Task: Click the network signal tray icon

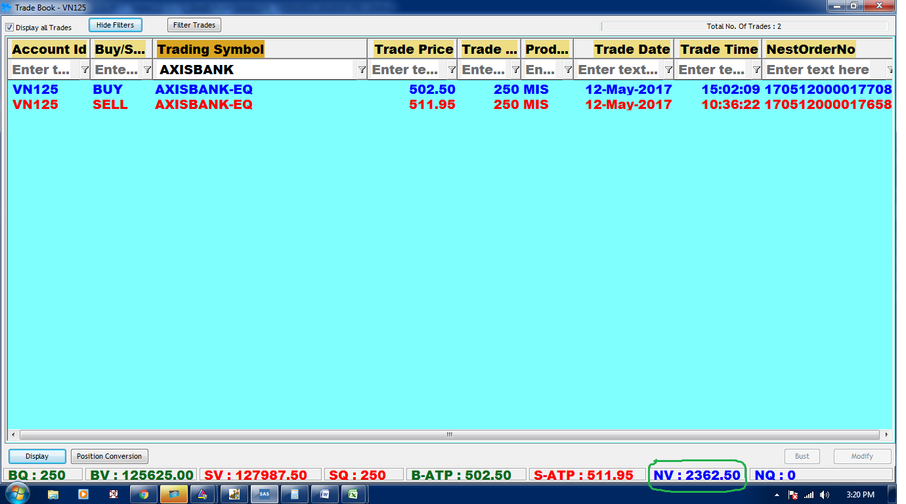Action: click(809, 495)
